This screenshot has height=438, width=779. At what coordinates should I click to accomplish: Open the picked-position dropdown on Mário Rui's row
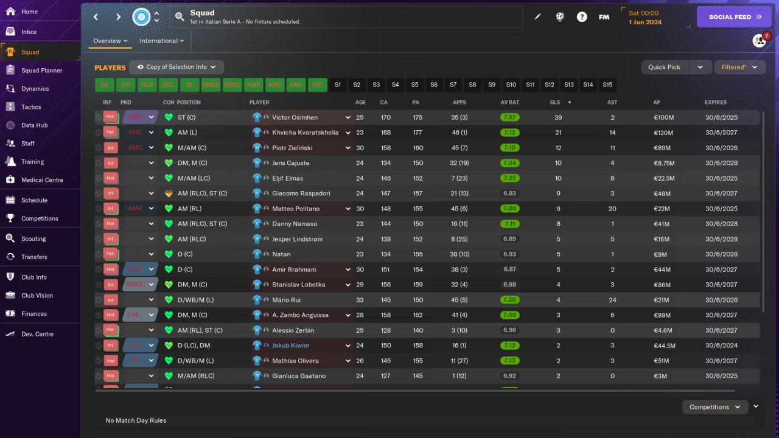[140, 300]
